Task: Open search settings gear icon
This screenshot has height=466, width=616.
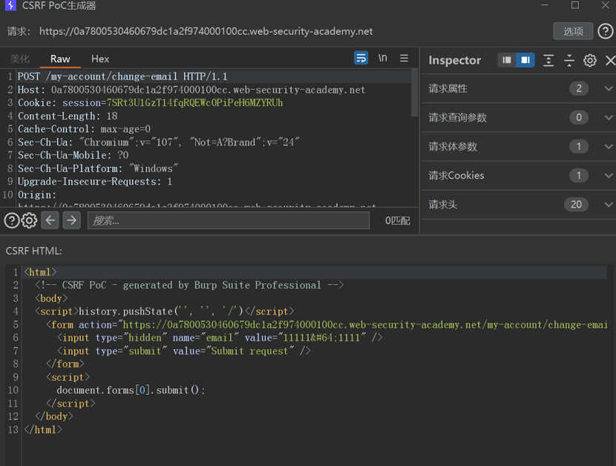Action: pyautogui.click(x=29, y=220)
